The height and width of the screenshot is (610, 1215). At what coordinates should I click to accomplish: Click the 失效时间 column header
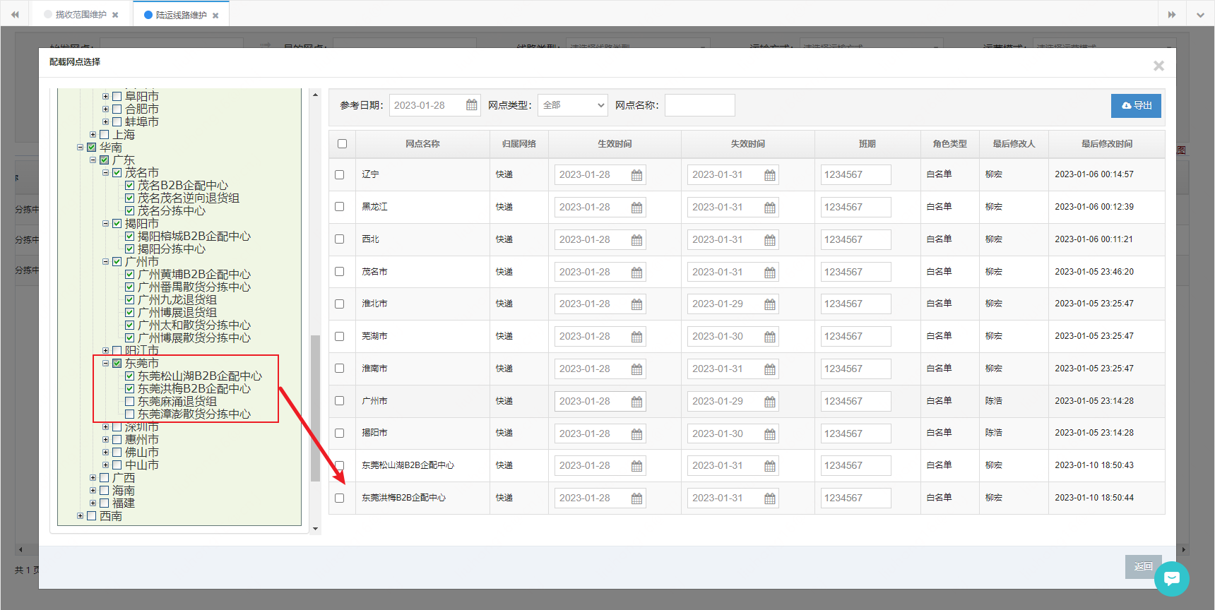click(x=748, y=144)
